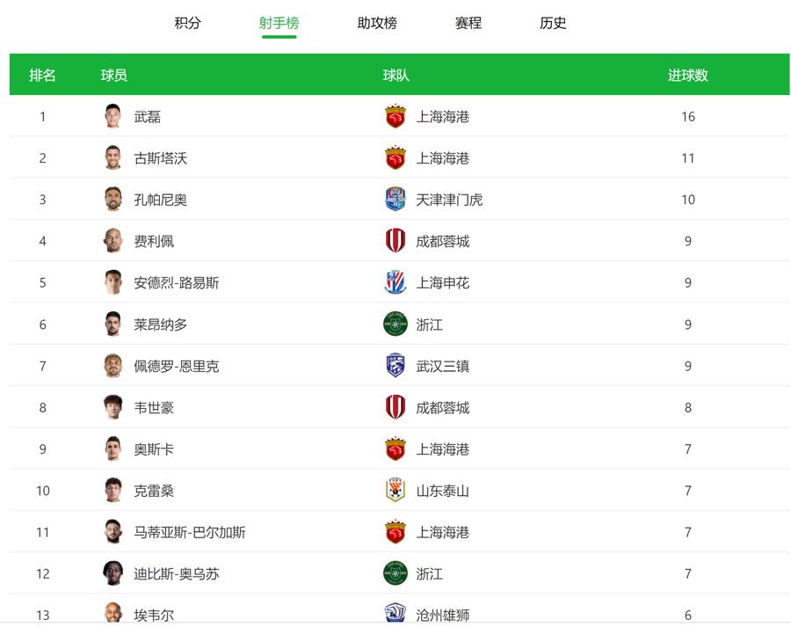The image size is (791, 627).
Task: Click the 进球数 column header
Action: click(x=687, y=76)
